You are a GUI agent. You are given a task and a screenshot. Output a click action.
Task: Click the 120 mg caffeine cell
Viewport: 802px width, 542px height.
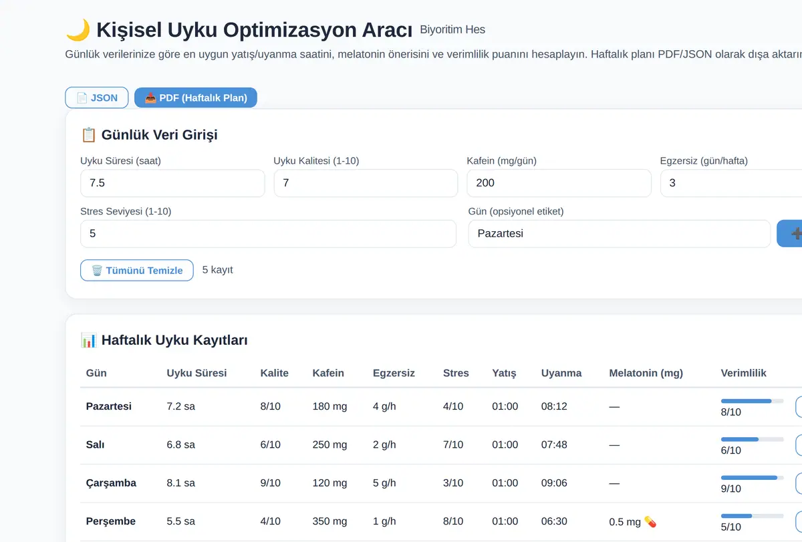pos(329,483)
